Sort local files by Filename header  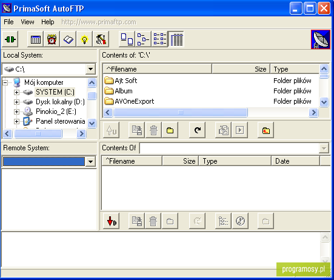158,69
